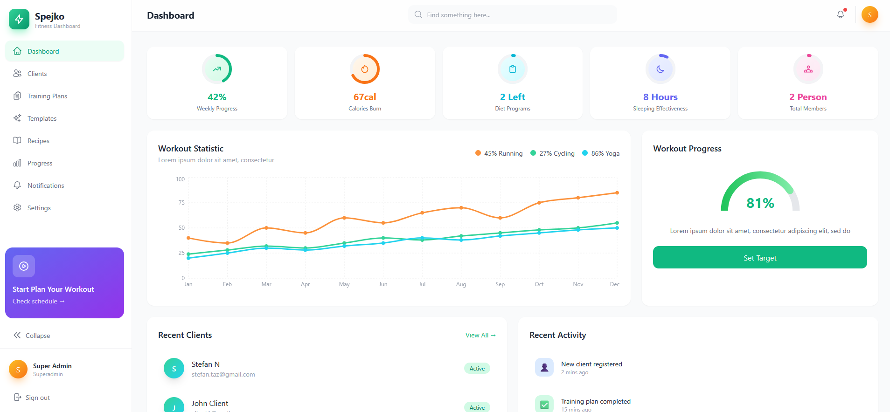Click the stefan.taz@gmail.com email
This screenshot has height=412, width=890.
click(223, 374)
